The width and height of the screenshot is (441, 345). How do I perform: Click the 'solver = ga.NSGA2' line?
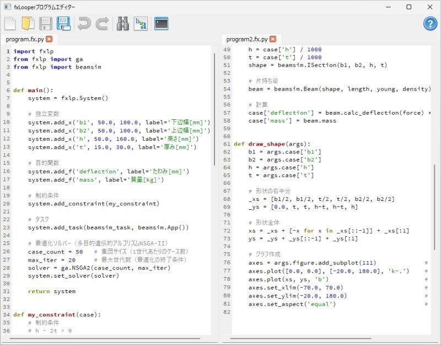pos(99,268)
